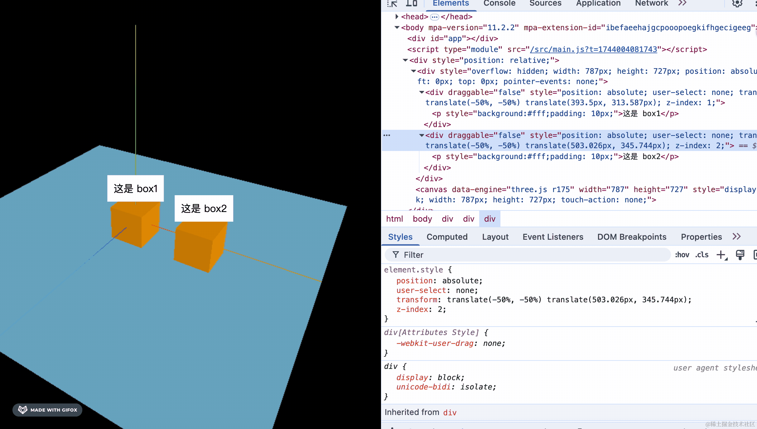Show more style subtabs chevron
The width and height of the screenshot is (757, 429).
[736, 237]
